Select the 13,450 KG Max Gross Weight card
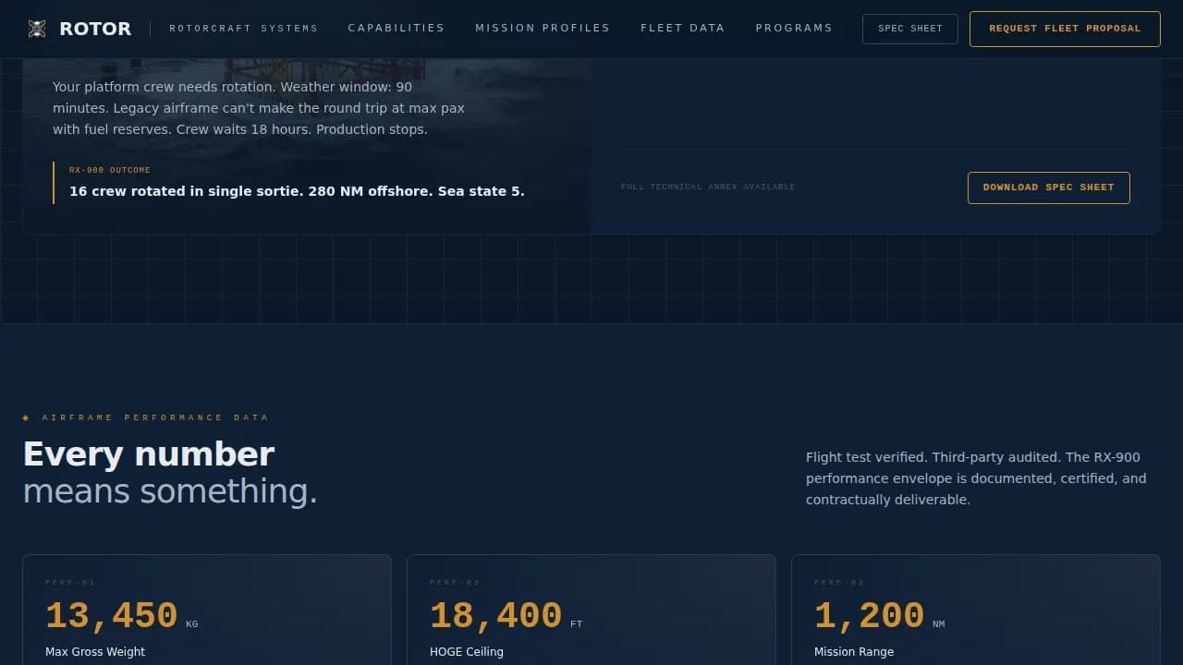 [207, 610]
